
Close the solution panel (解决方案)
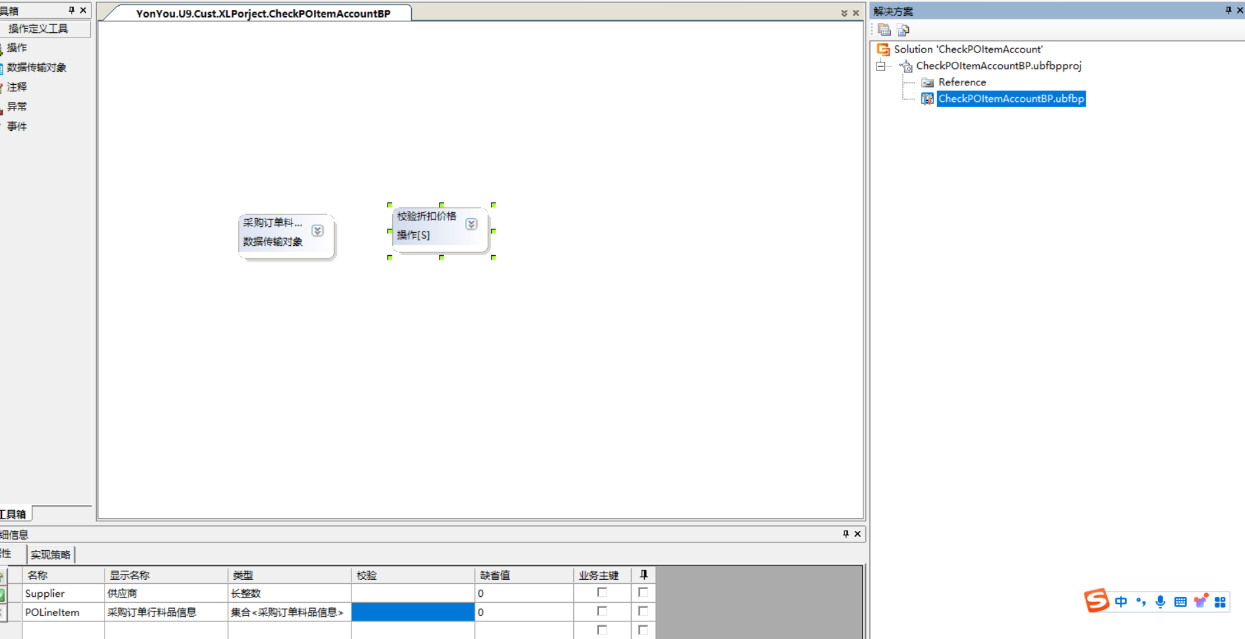click(1240, 11)
